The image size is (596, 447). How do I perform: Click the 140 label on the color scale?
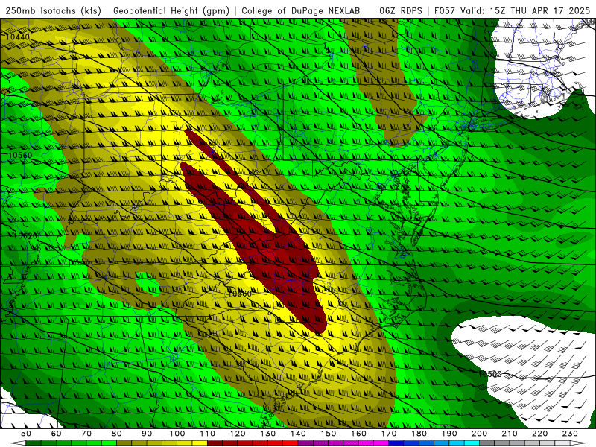point(298,434)
